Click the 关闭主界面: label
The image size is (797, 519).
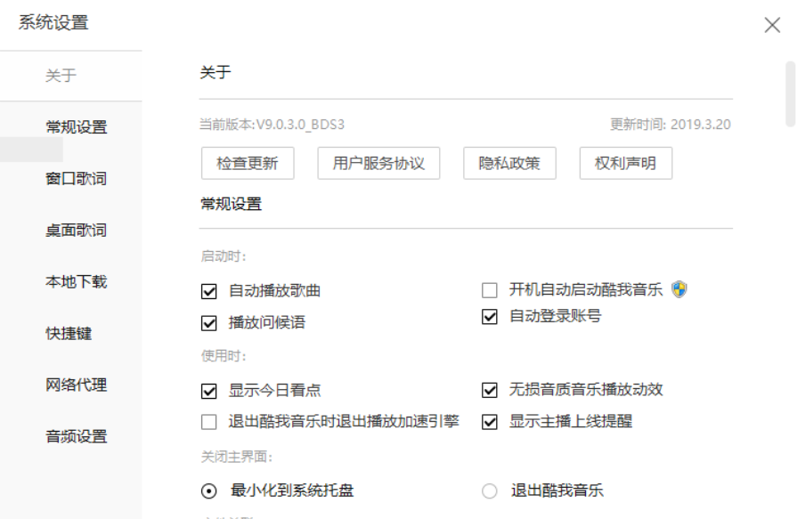[237, 457]
